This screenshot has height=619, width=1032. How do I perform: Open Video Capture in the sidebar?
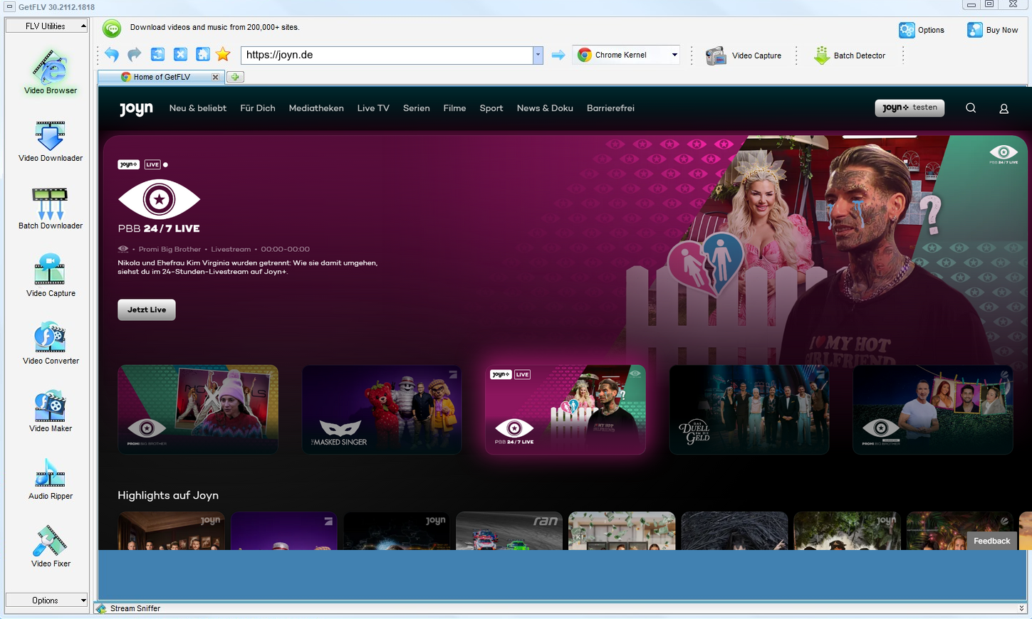pos(51,276)
